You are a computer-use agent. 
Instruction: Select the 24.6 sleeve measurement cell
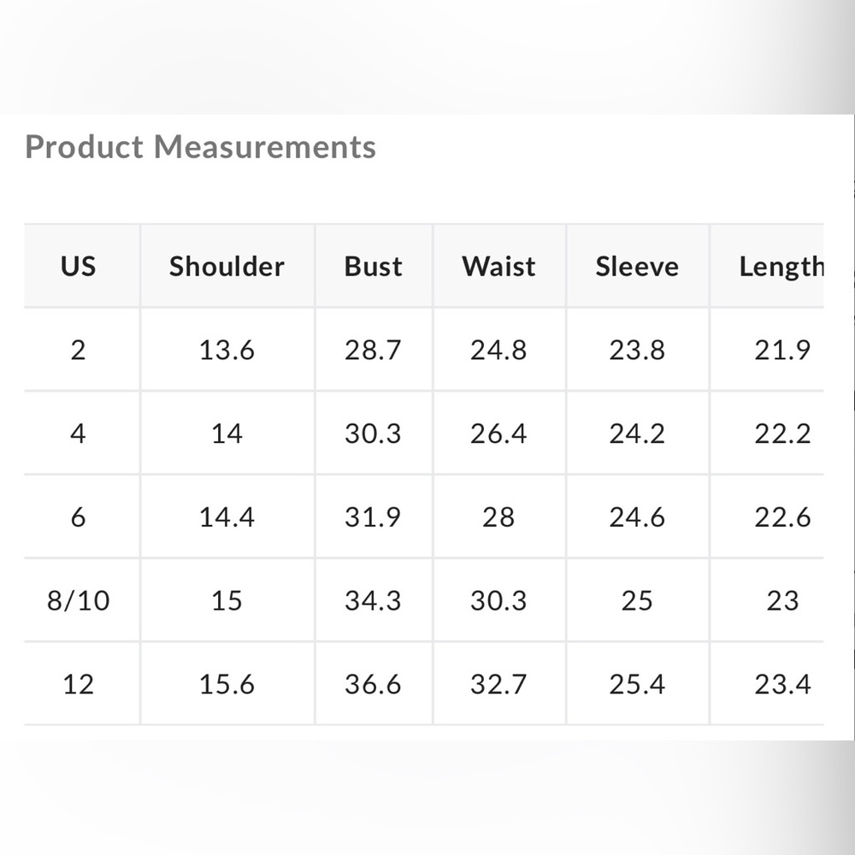tap(637, 517)
